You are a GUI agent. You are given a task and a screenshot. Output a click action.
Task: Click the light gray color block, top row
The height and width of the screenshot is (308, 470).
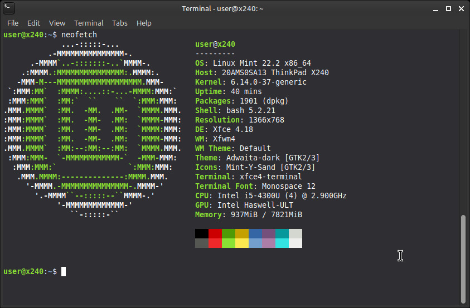pyautogui.click(x=295, y=233)
